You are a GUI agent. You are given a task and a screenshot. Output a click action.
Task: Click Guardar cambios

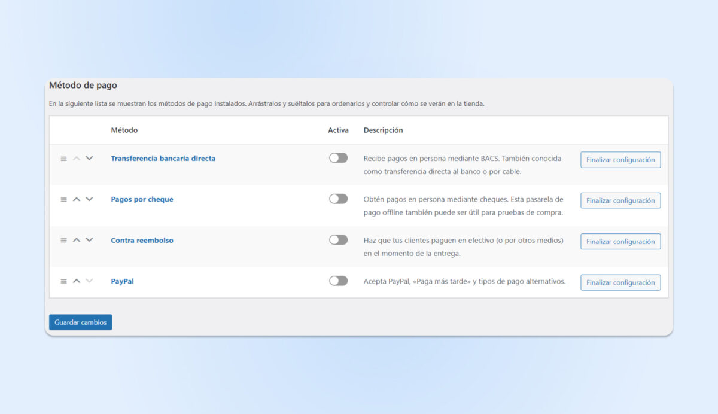tap(80, 322)
